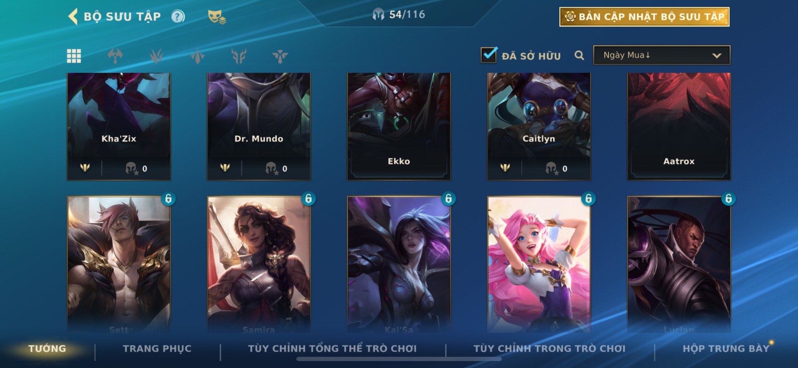Go back using the Bộ Sưu Tập arrow
The image size is (798, 368).
tap(73, 16)
